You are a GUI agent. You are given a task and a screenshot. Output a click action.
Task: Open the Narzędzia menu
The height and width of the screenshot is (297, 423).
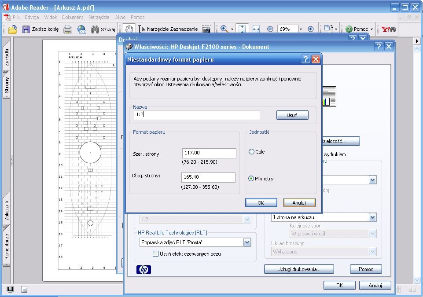click(x=98, y=17)
